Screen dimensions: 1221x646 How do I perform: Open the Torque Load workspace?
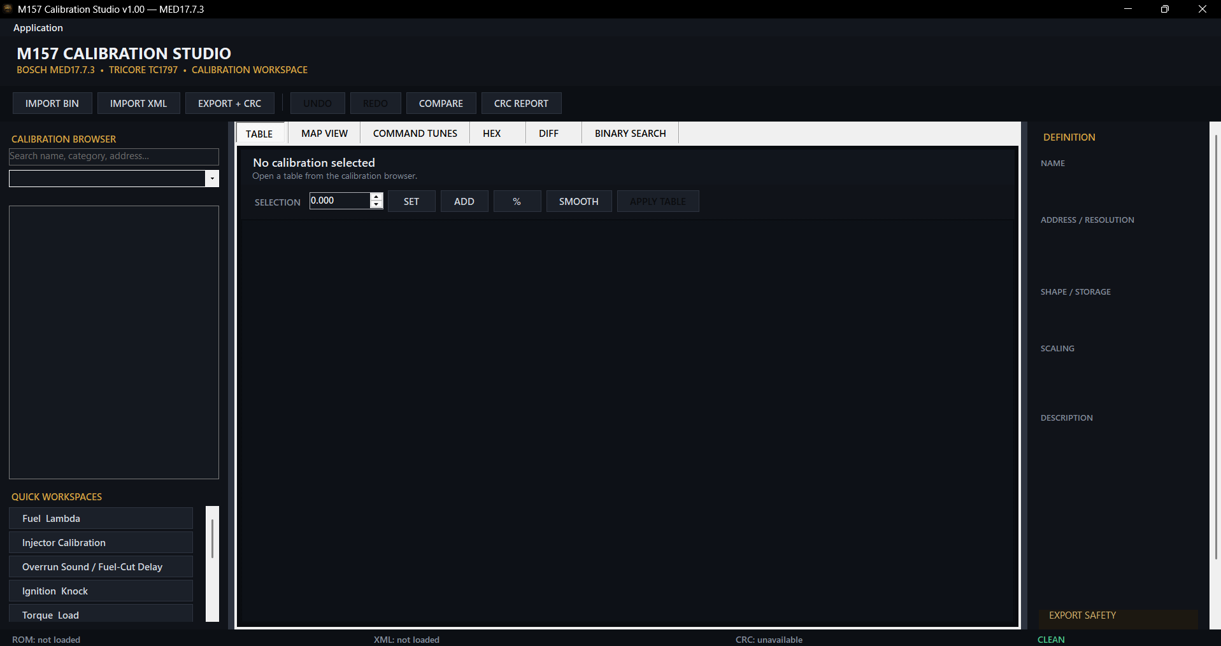pyautogui.click(x=101, y=614)
